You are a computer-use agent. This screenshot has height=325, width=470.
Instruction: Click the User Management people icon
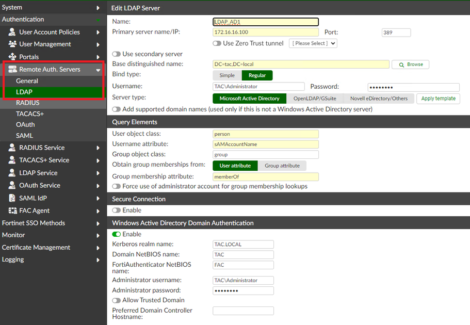12,44
